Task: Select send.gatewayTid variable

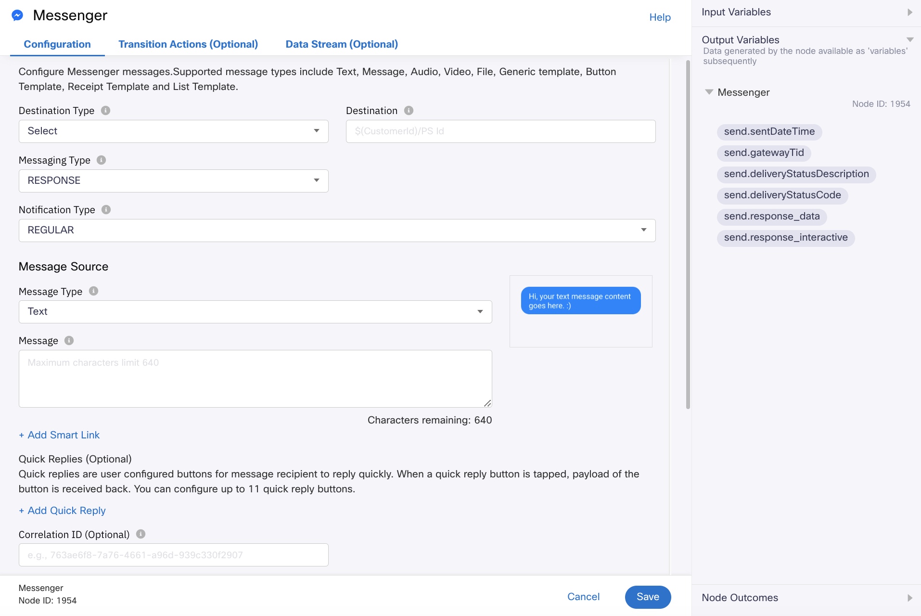Action: tap(764, 153)
